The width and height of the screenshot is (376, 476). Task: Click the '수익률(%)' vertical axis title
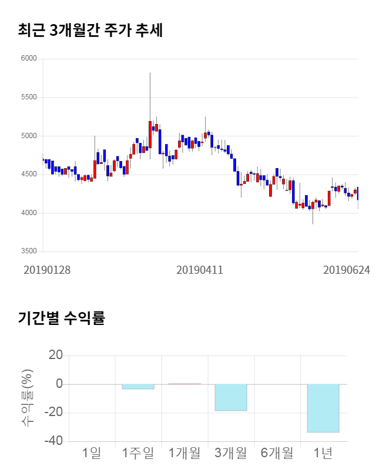(x=27, y=398)
